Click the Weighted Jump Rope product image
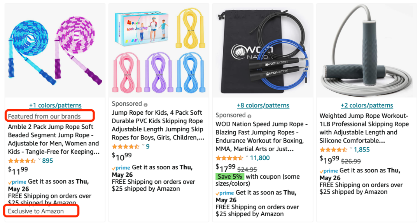The height and width of the screenshot is (224, 420). click(x=367, y=50)
